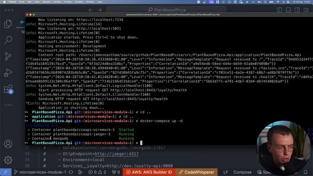Open the customize layout icon
313x176 pixels.
306,10
